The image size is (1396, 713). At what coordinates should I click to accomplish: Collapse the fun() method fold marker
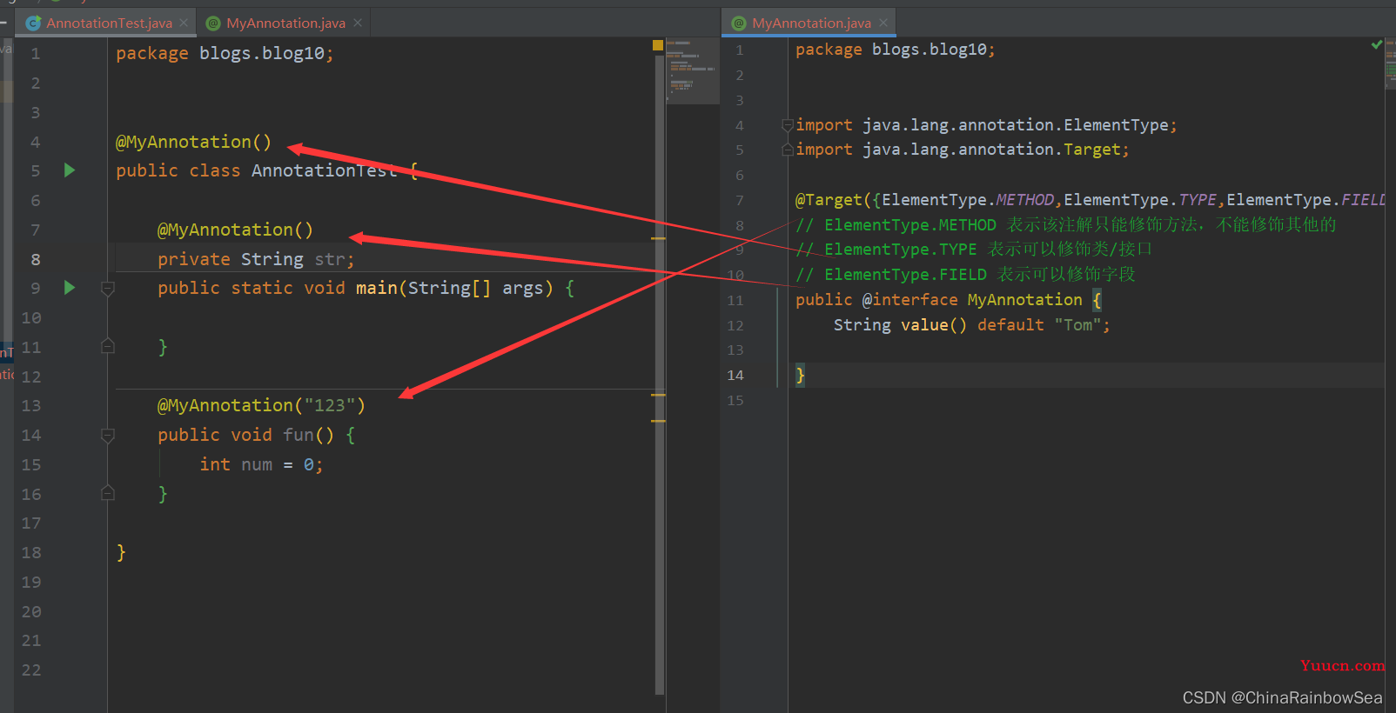(x=108, y=435)
